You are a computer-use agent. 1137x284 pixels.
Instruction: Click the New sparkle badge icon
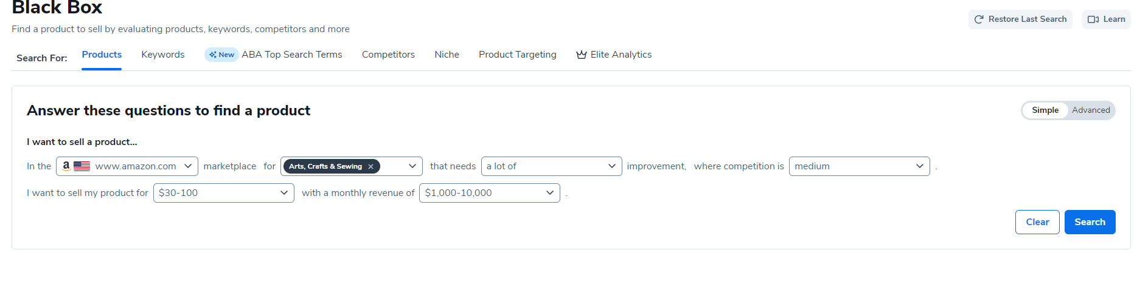click(x=213, y=55)
